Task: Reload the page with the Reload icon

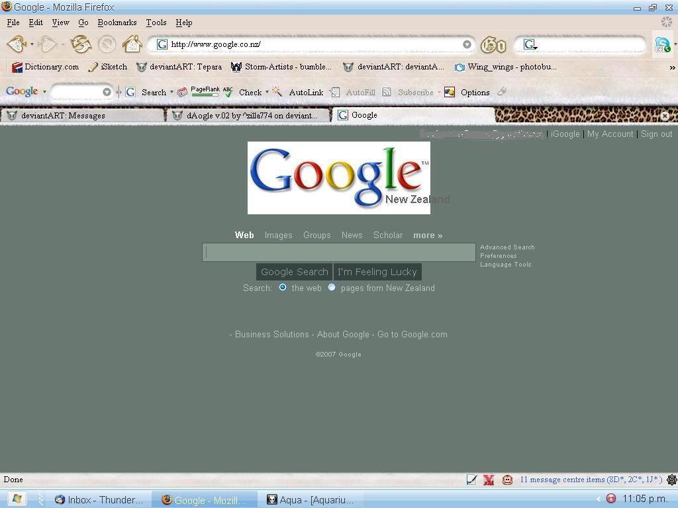Action: (x=81, y=44)
